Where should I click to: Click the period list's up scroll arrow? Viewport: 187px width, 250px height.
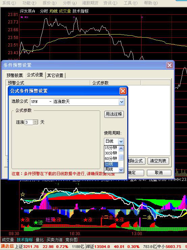(x=121, y=148)
